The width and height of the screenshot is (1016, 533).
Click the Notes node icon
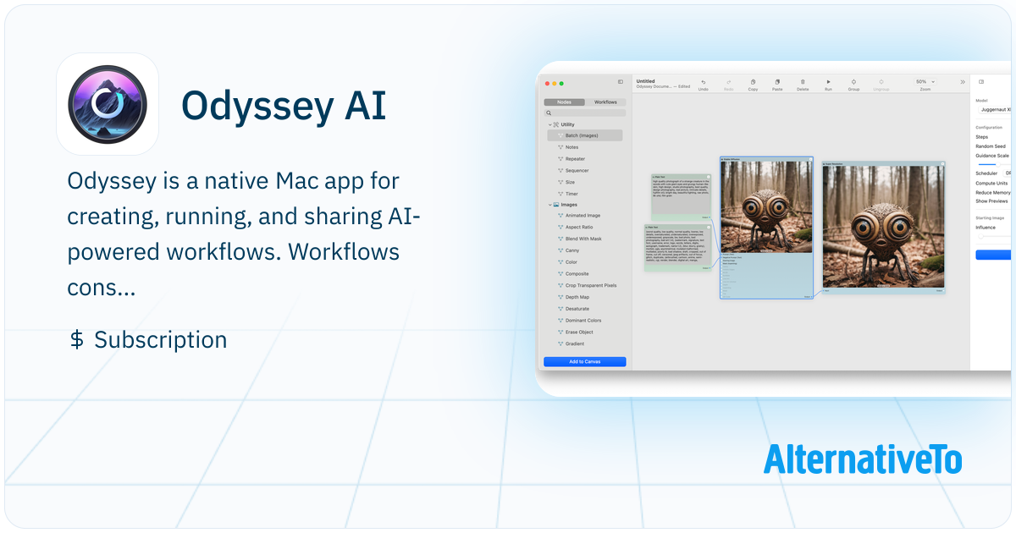pyautogui.click(x=560, y=147)
